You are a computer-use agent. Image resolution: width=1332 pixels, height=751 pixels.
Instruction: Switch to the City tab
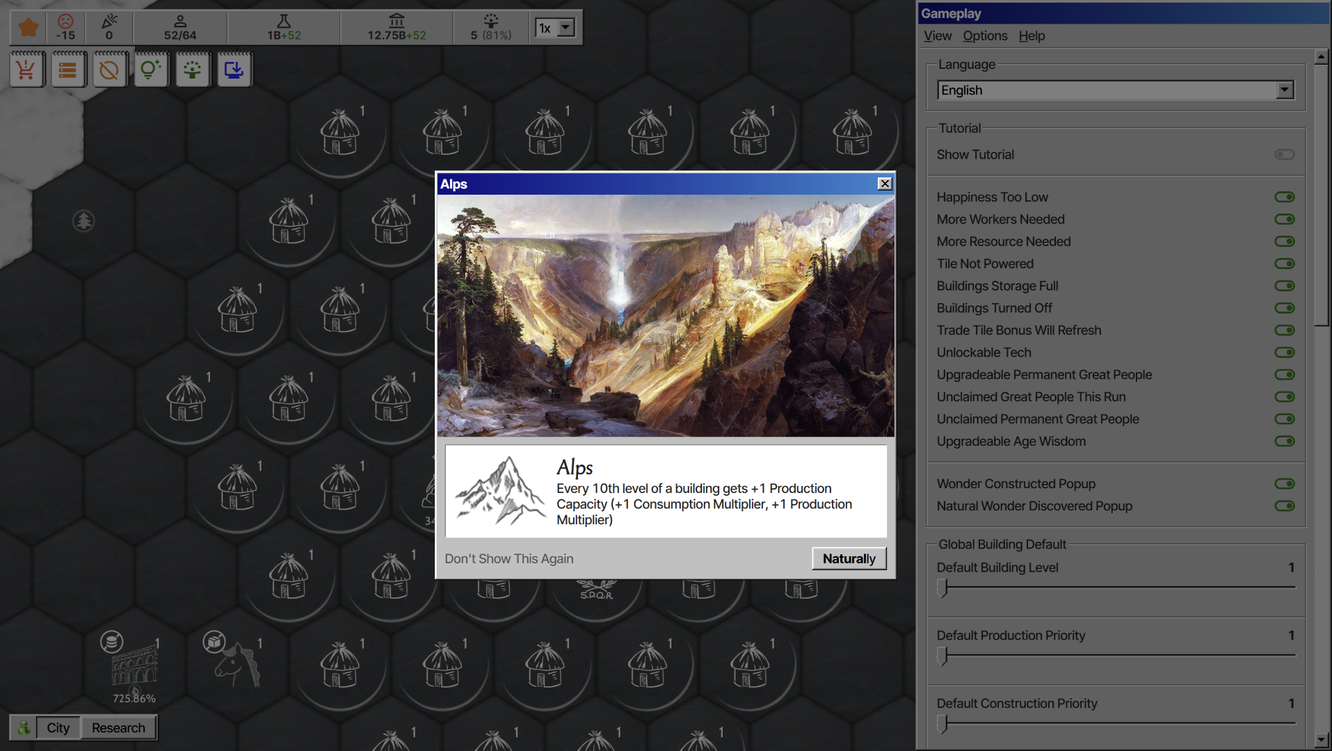[x=58, y=728]
